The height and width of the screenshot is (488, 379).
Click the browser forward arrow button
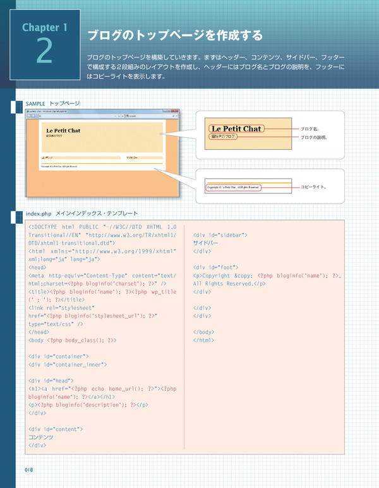point(34,116)
